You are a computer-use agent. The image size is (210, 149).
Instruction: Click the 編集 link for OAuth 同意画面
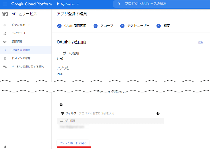click(201, 43)
